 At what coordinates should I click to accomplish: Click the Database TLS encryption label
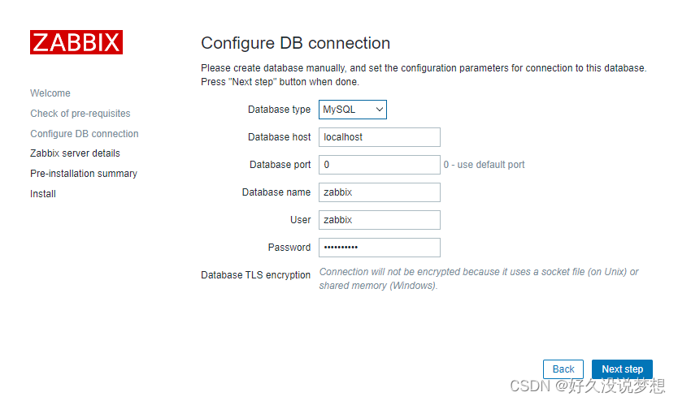click(255, 275)
